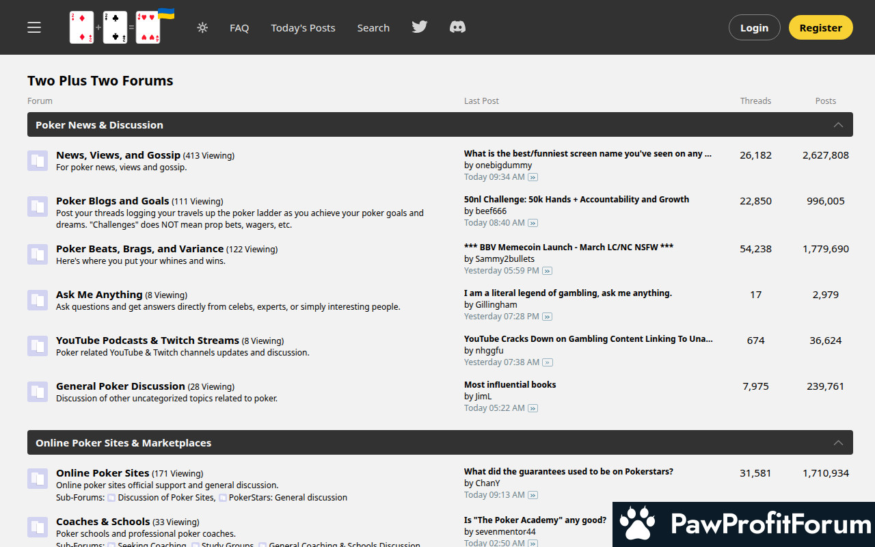Open thread '50nl Challenge: 50k Hands'
The height and width of the screenshot is (547, 875).
[576, 200]
